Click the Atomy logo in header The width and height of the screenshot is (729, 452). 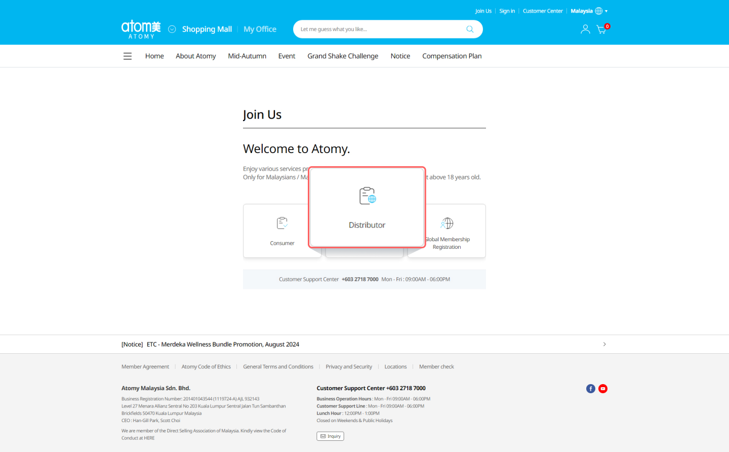click(141, 29)
